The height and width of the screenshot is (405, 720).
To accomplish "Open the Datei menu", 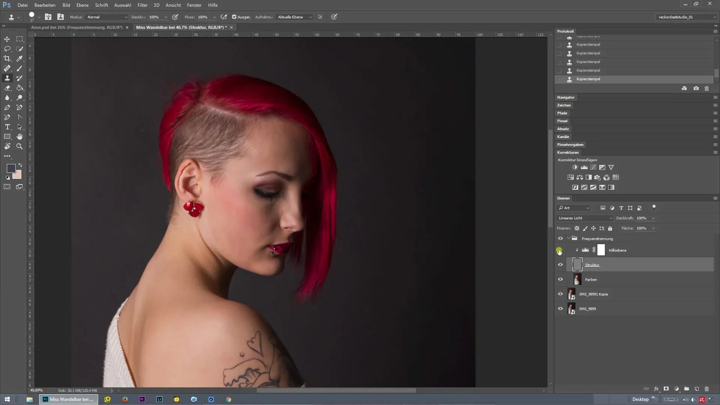I will pos(22,5).
